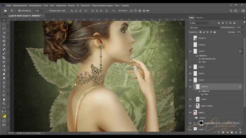Lock image pixels brush icon
This screenshot has height=138, width=246.
pyautogui.click(x=204, y=32)
